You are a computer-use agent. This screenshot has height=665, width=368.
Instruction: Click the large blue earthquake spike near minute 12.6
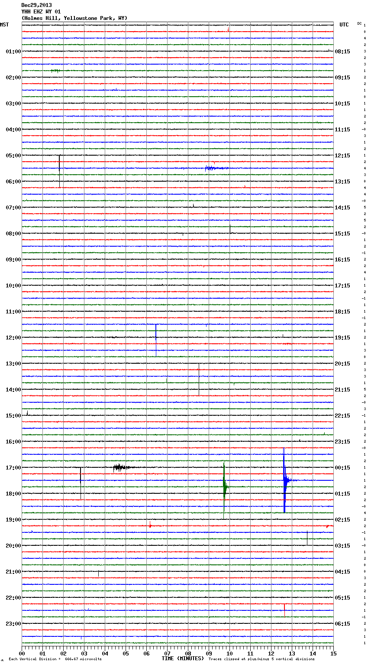pos(284,480)
